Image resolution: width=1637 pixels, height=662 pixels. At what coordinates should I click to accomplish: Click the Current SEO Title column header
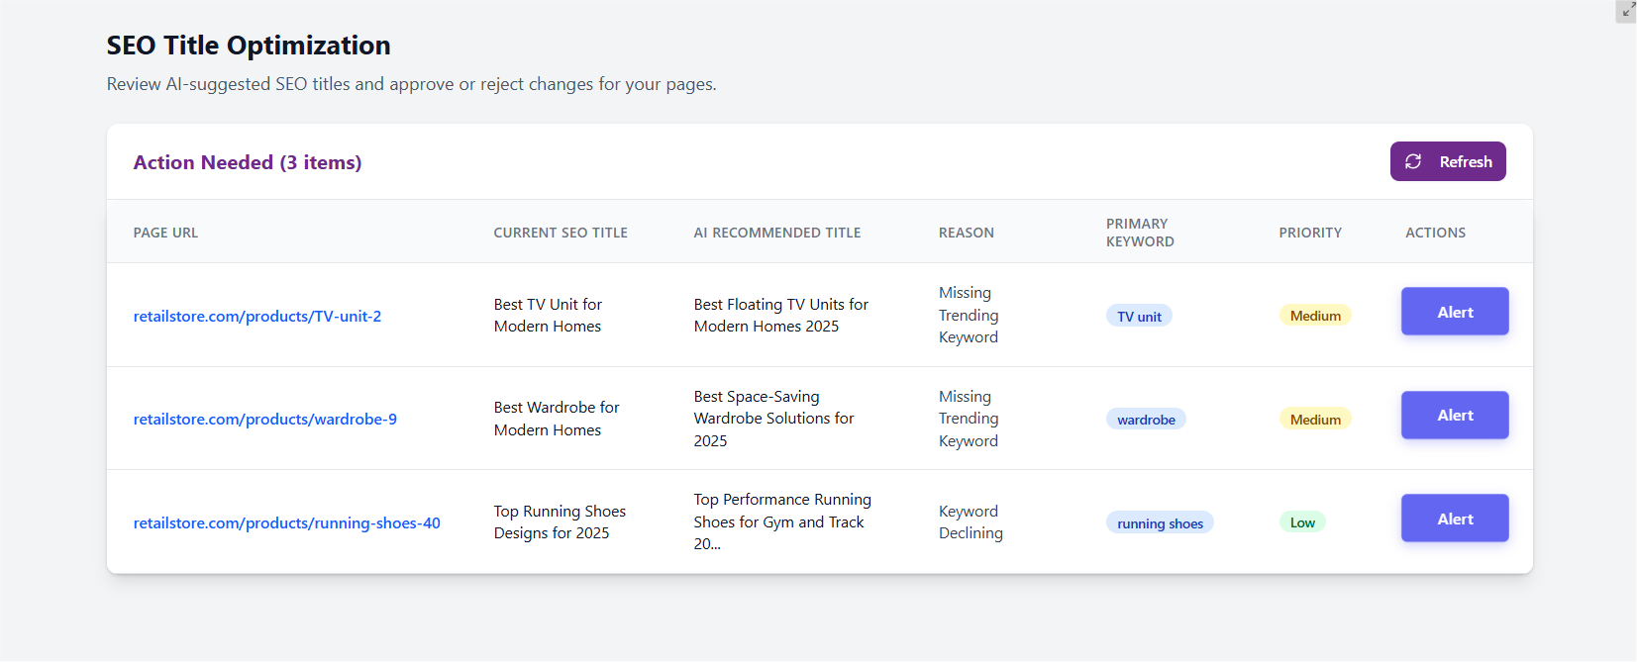(x=561, y=233)
